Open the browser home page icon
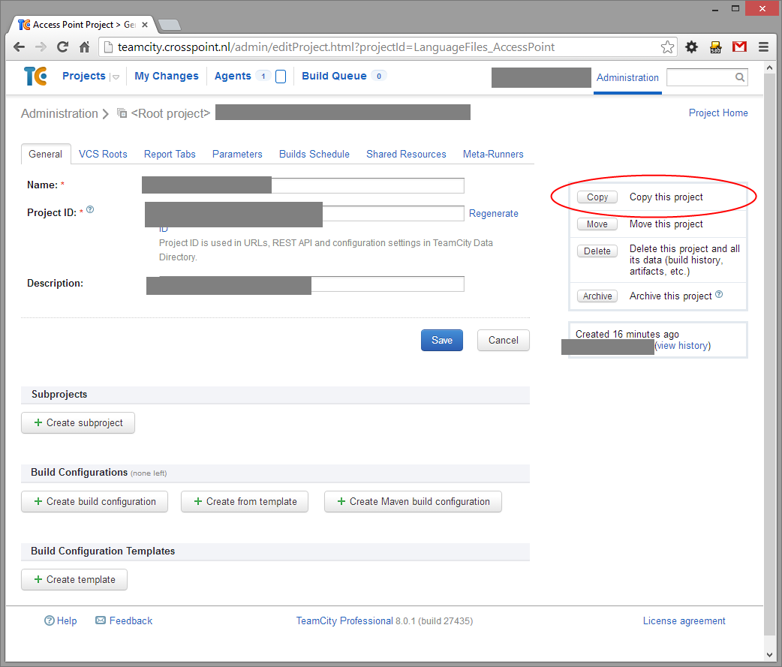 [x=85, y=47]
